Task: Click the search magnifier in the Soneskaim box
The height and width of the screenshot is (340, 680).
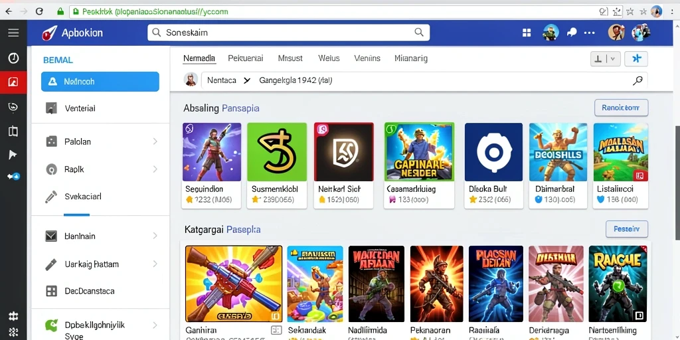Action: coord(419,32)
